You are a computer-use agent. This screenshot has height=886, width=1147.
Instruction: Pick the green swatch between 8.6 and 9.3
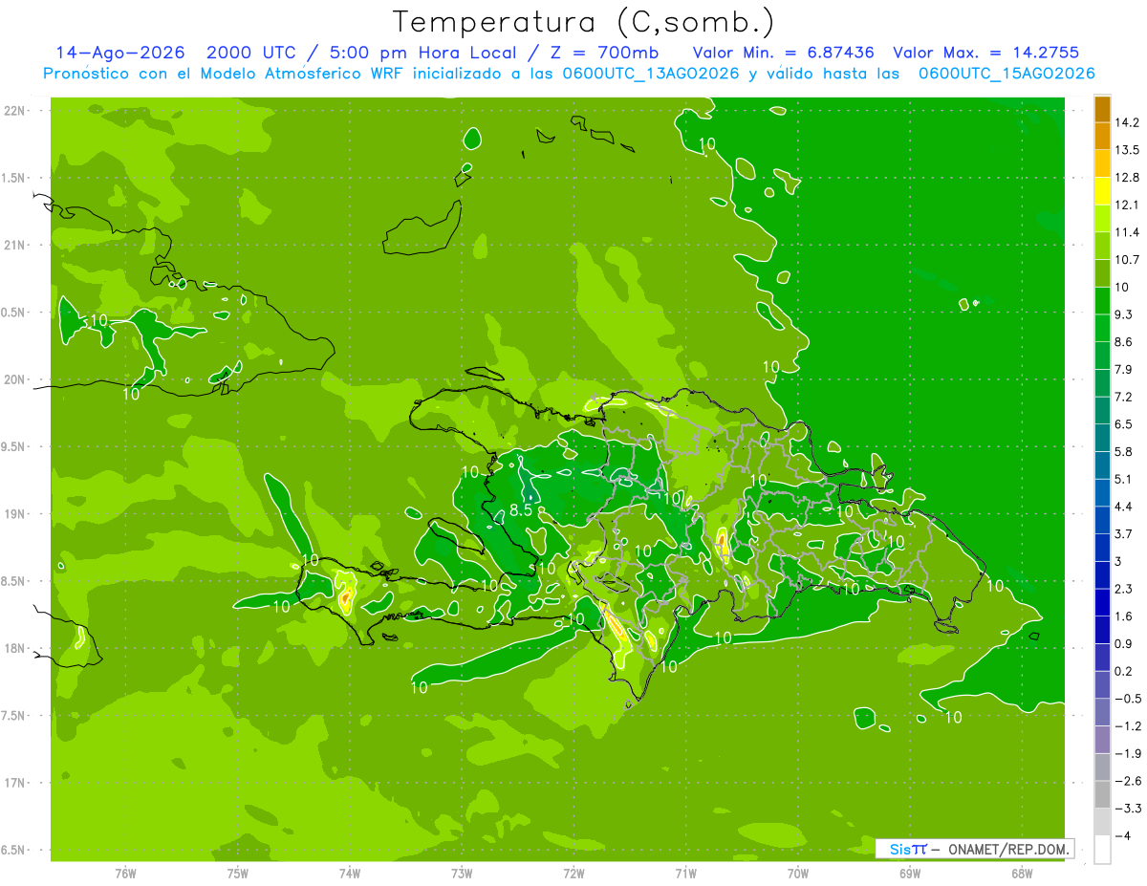click(x=1102, y=329)
